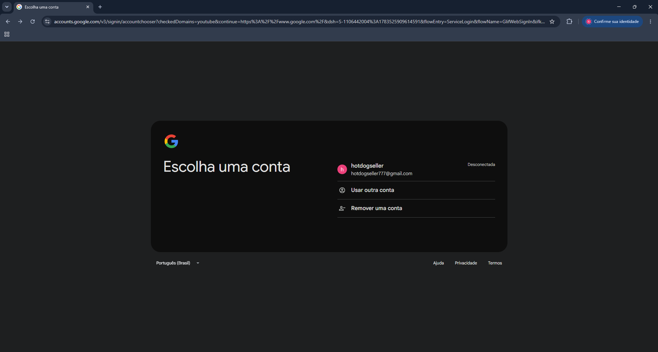Viewport: 658px width, 352px height.
Task: Click the 'Escolha uma conta' heading
Action: click(227, 167)
